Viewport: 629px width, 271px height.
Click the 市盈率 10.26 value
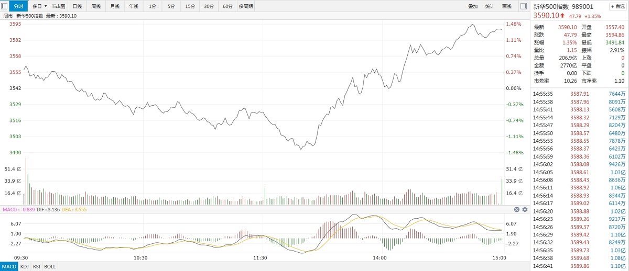[570, 81]
